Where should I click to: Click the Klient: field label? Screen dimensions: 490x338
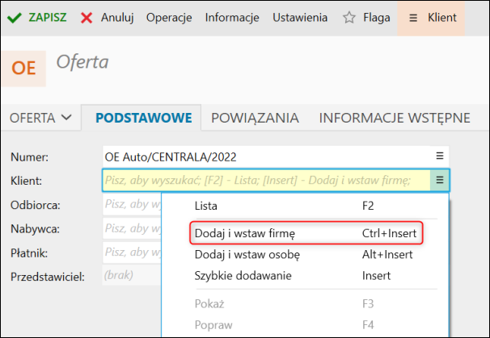(26, 181)
